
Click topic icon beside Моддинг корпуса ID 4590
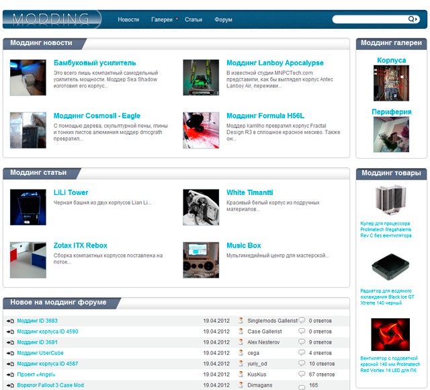[x=11, y=331]
